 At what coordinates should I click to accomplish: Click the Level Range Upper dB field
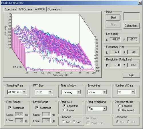[x=46, y=114]
